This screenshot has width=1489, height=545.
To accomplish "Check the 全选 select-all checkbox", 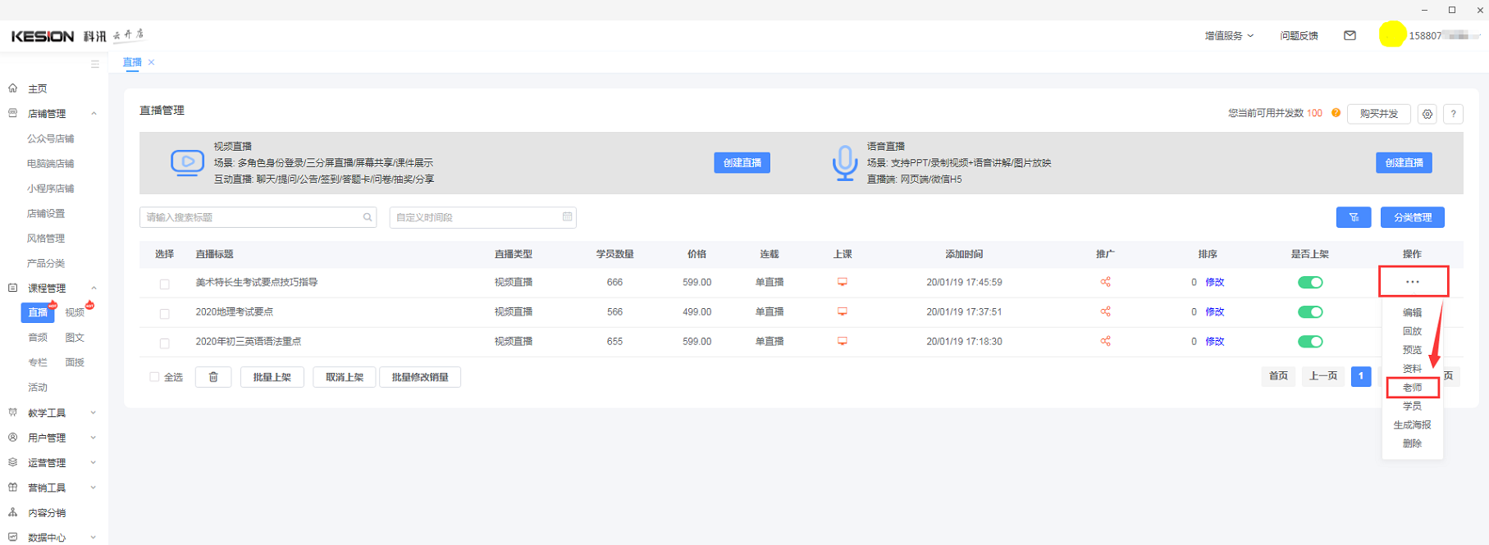I will (x=154, y=377).
